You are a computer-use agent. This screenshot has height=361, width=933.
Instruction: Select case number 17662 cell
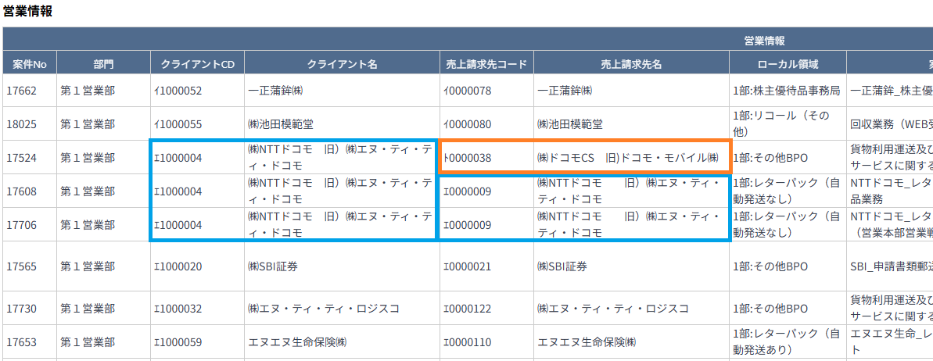point(22,91)
